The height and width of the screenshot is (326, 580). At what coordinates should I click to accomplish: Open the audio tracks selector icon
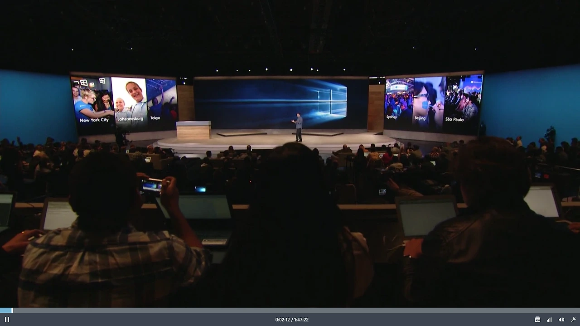pyautogui.click(x=537, y=320)
